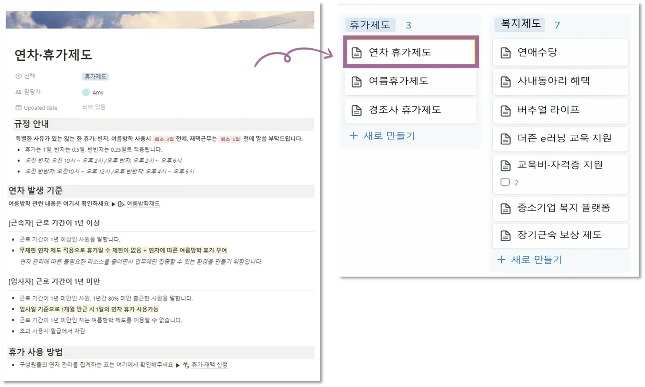Click the Amy avatar in 담당자 property
This screenshot has height=387, width=645.
pyautogui.click(x=86, y=92)
